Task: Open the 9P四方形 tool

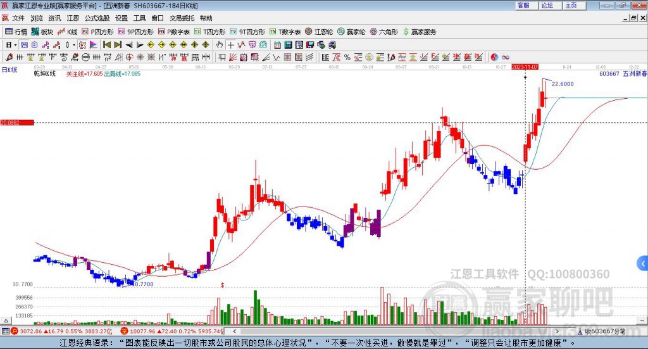Action: [x=135, y=32]
